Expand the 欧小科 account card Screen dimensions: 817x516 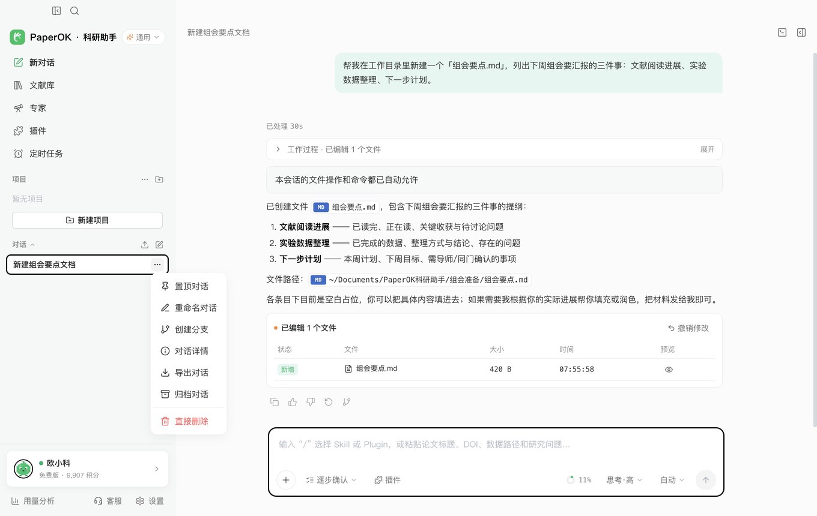tap(87, 469)
